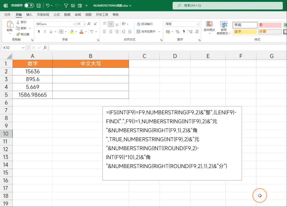Open the 文件 File tab
Viewport: 287px width, 207px height.
[x=7, y=15]
